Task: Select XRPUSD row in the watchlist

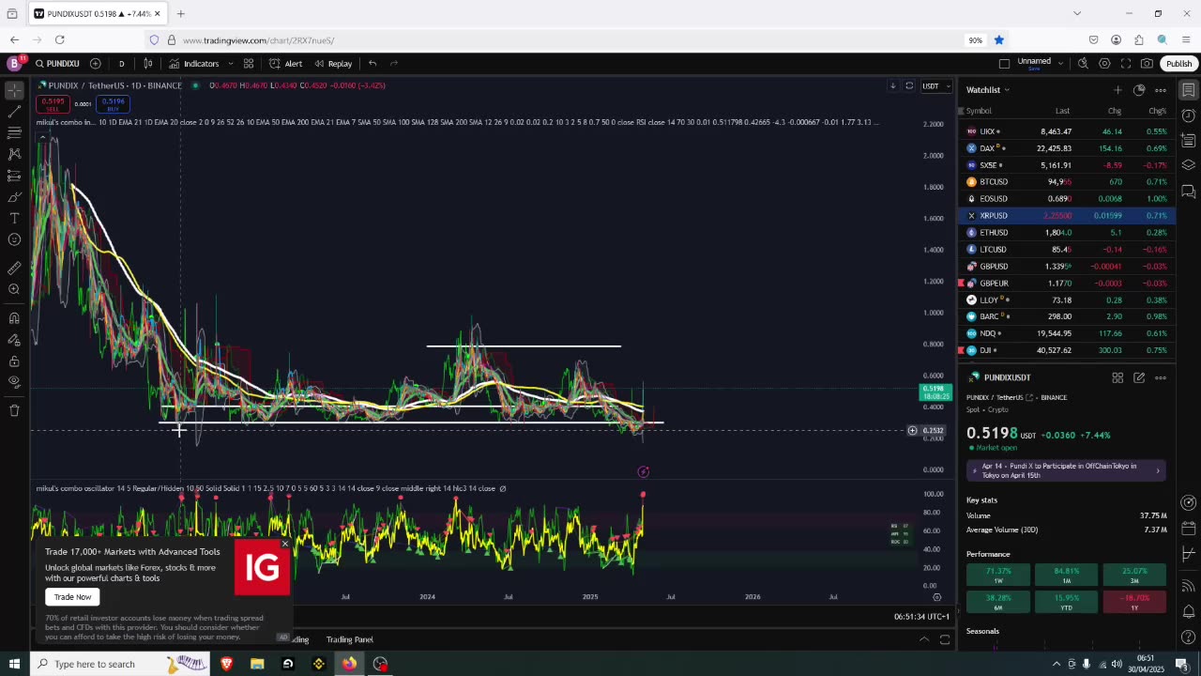Action: [1067, 216]
